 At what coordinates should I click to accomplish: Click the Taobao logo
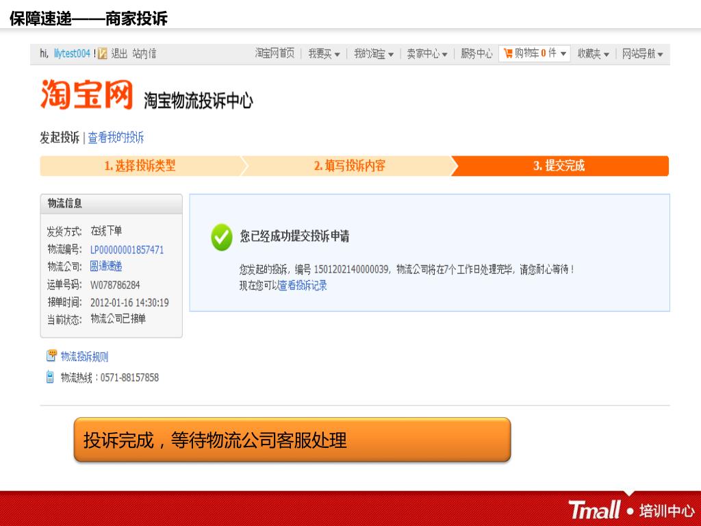click(87, 95)
